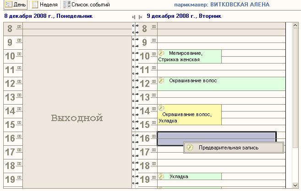The height and width of the screenshot is (191, 301).
Task: Click the hour 13 number on Monday
Action: (10, 97)
